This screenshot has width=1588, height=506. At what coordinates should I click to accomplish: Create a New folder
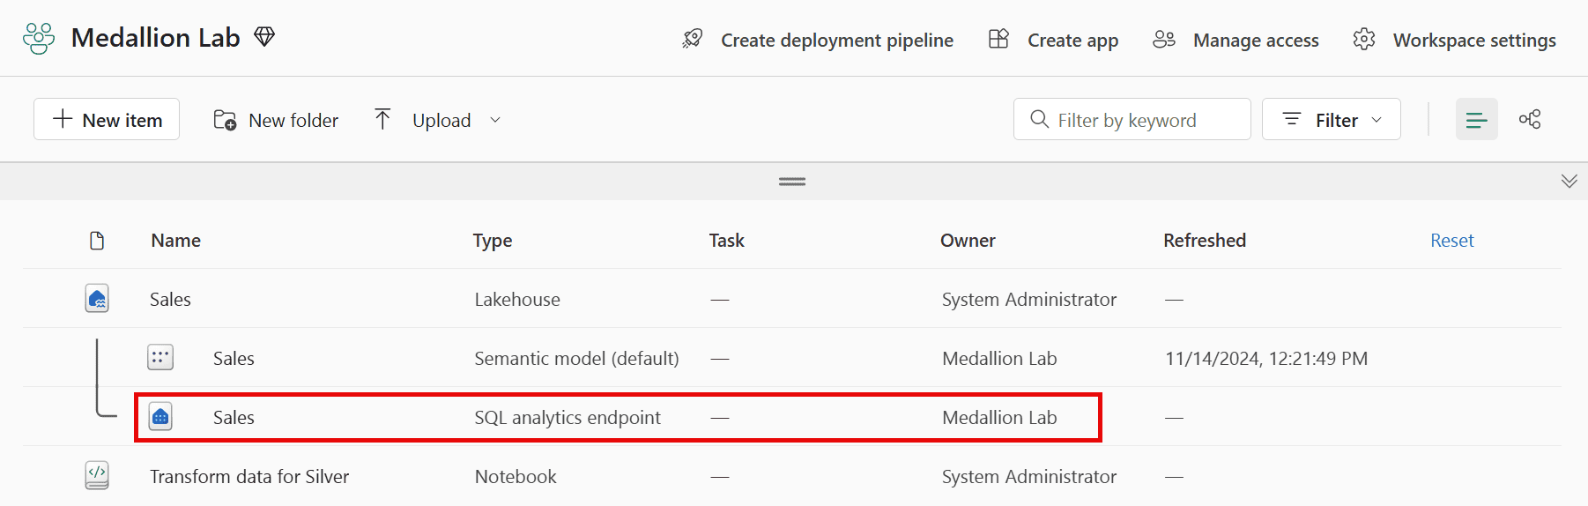(x=276, y=120)
